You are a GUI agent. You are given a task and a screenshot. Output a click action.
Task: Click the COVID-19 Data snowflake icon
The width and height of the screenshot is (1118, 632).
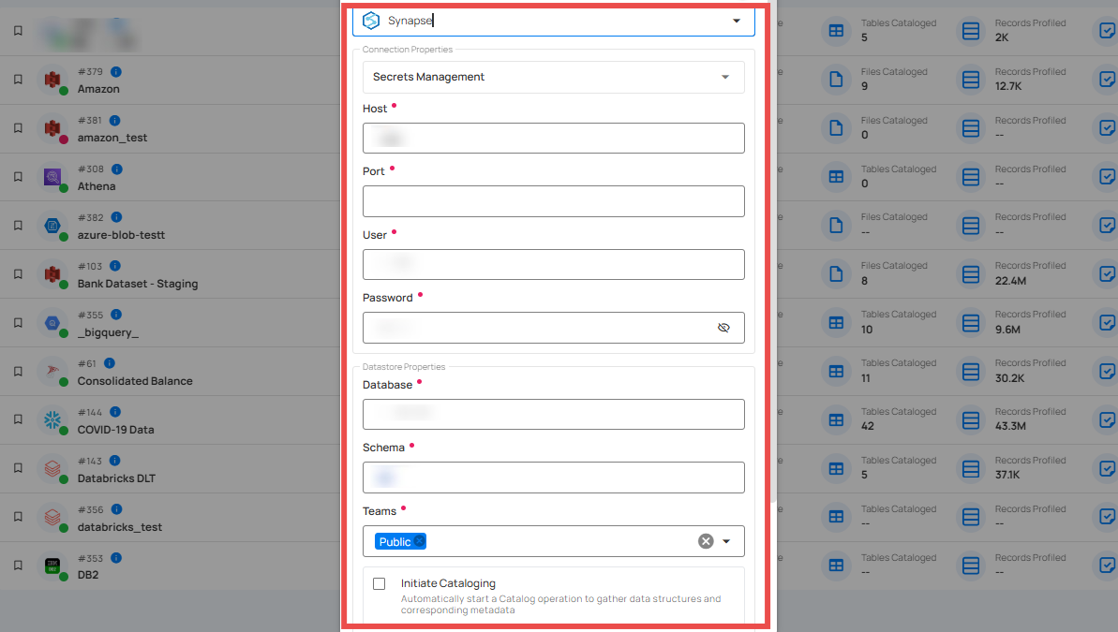point(53,419)
